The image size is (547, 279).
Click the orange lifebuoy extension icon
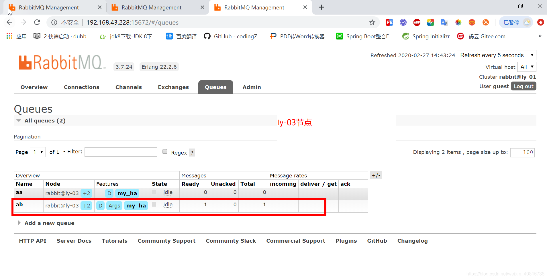(x=485, y=22)
